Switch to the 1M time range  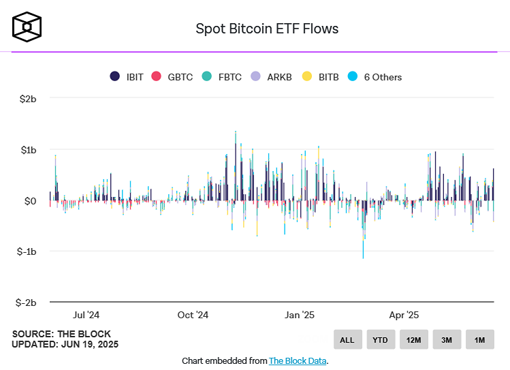(480, 339)
